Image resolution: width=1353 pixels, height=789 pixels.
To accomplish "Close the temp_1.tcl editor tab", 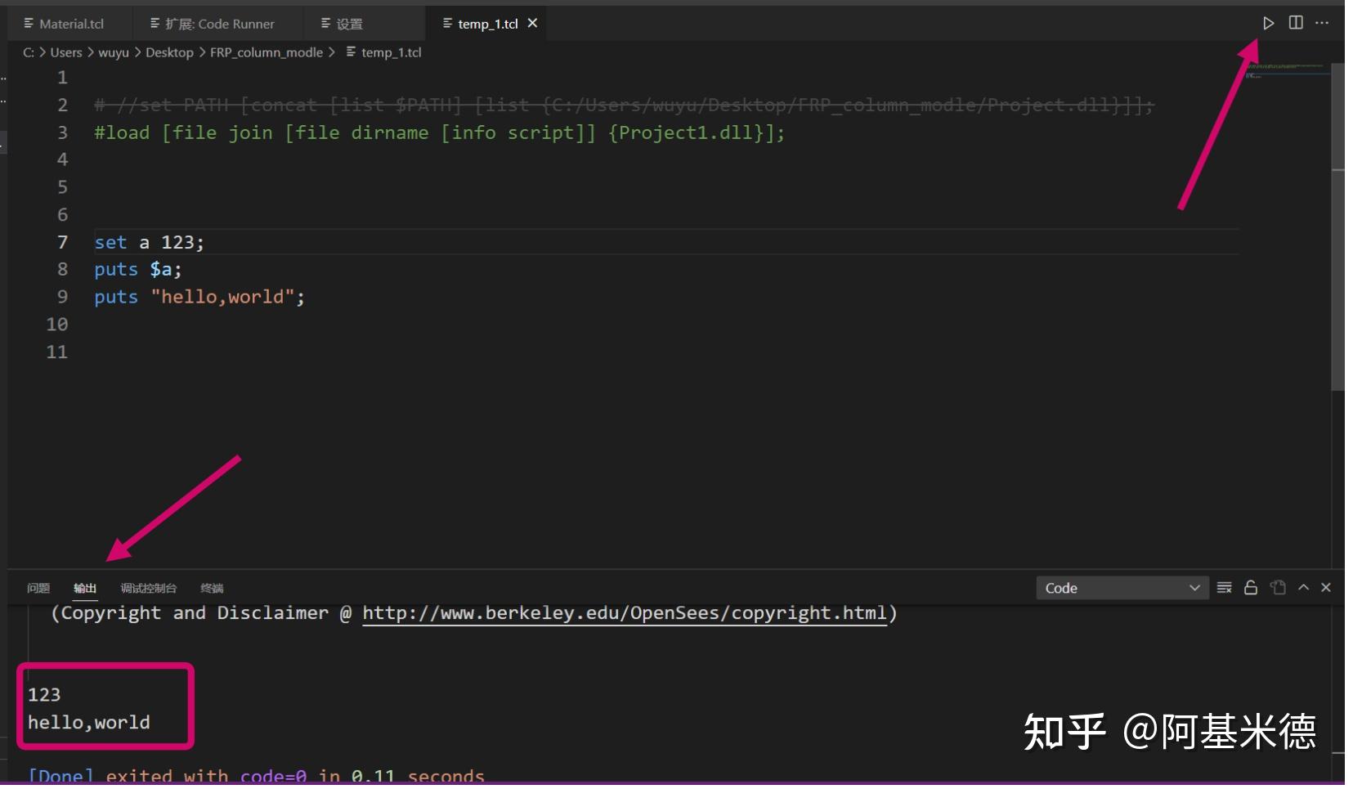I will point(532,23).
